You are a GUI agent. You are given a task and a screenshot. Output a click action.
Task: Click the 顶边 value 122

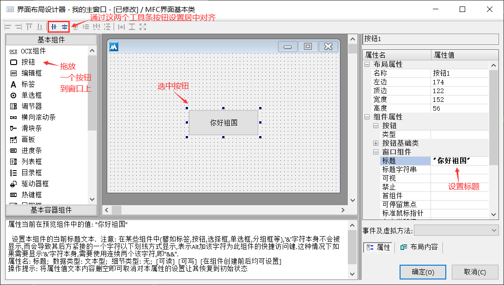(x=460, y=91)
